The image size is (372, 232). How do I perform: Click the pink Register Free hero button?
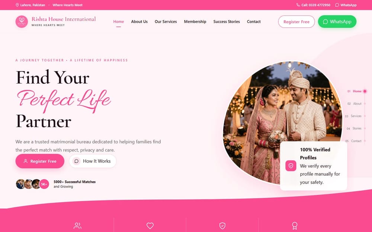point(40,161)
